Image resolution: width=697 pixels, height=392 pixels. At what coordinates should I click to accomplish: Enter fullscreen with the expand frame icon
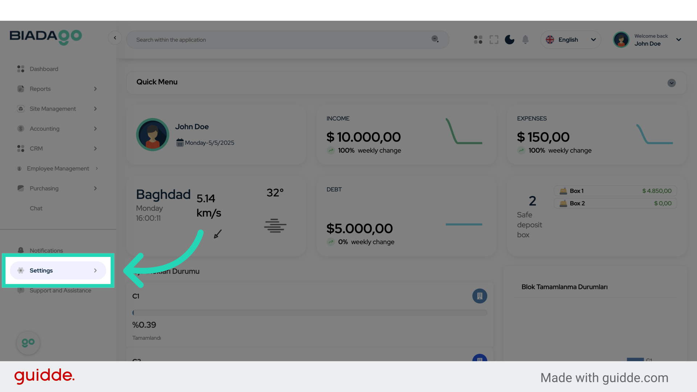click(494, 40)
